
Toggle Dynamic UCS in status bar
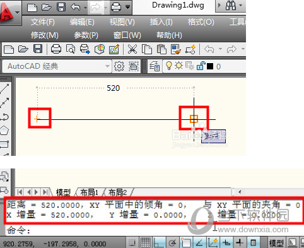213,243
